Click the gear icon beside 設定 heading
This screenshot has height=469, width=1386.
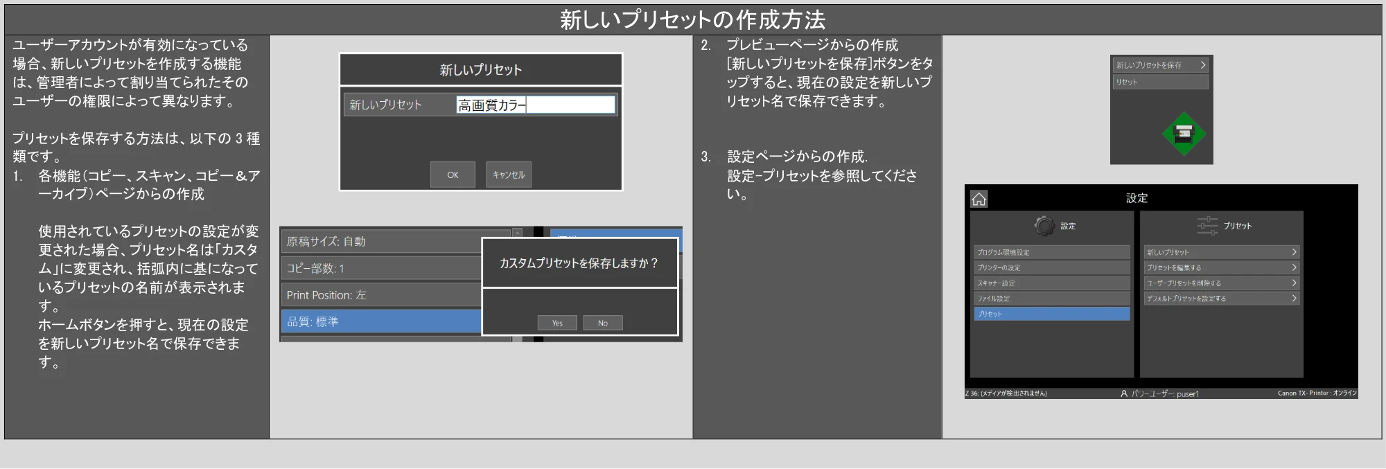pyautogui.click(x=1044, y=226)
